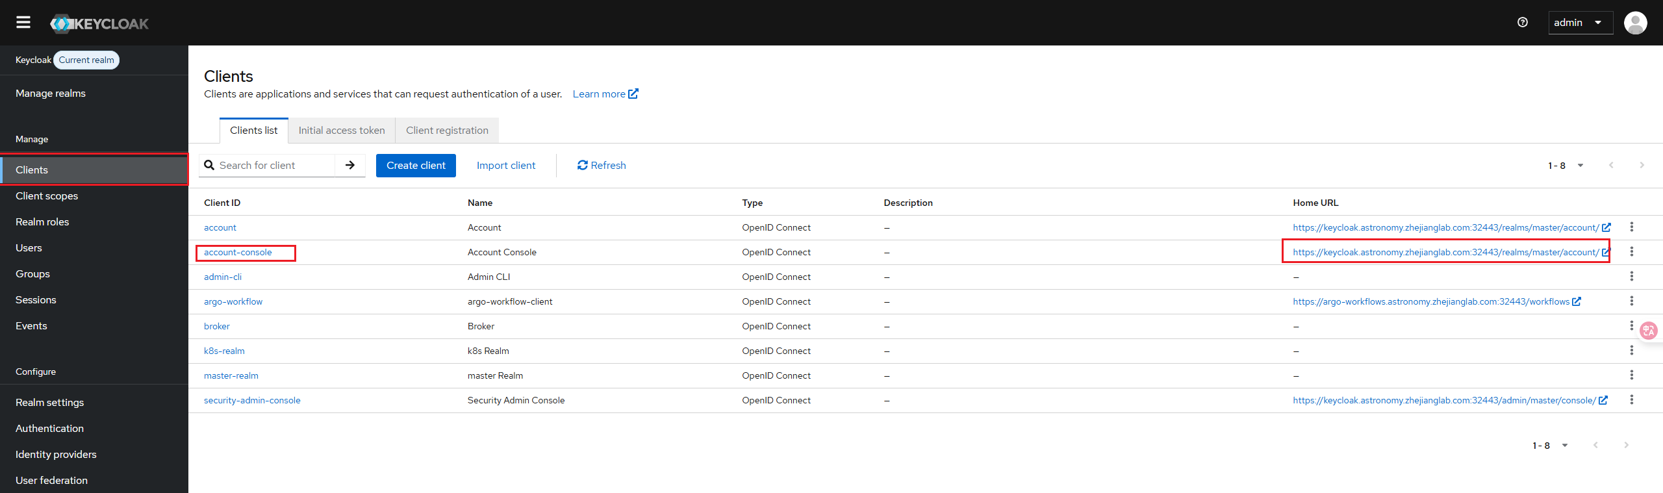Open kebab menu for security-admin-console row
The image size is (1663, 493).
[x=1631, y=400]
